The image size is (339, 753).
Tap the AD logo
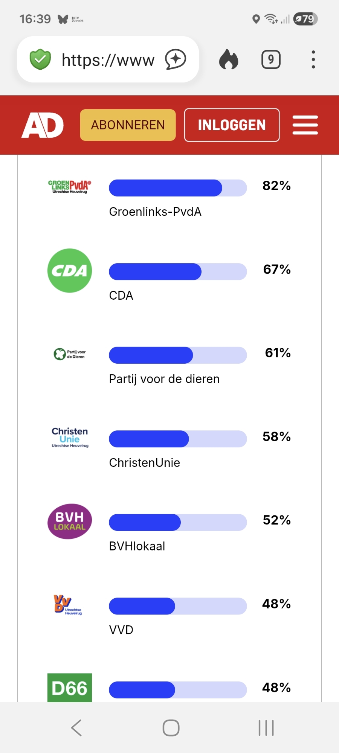click(43, 125)
